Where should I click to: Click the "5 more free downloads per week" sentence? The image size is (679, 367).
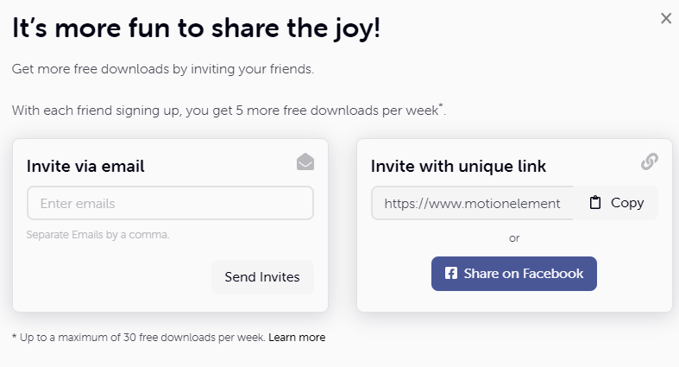(x=229, y=110)
